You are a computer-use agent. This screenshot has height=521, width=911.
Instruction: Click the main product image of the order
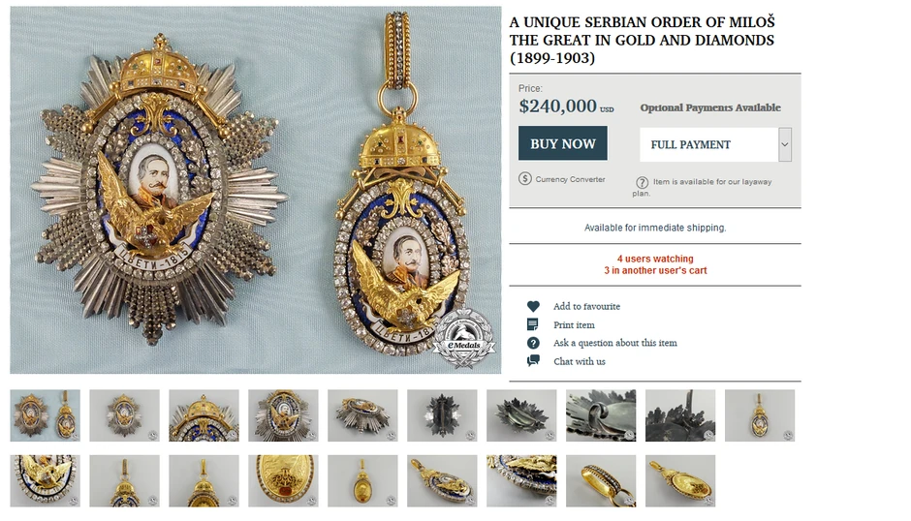[x=256, y=190]
